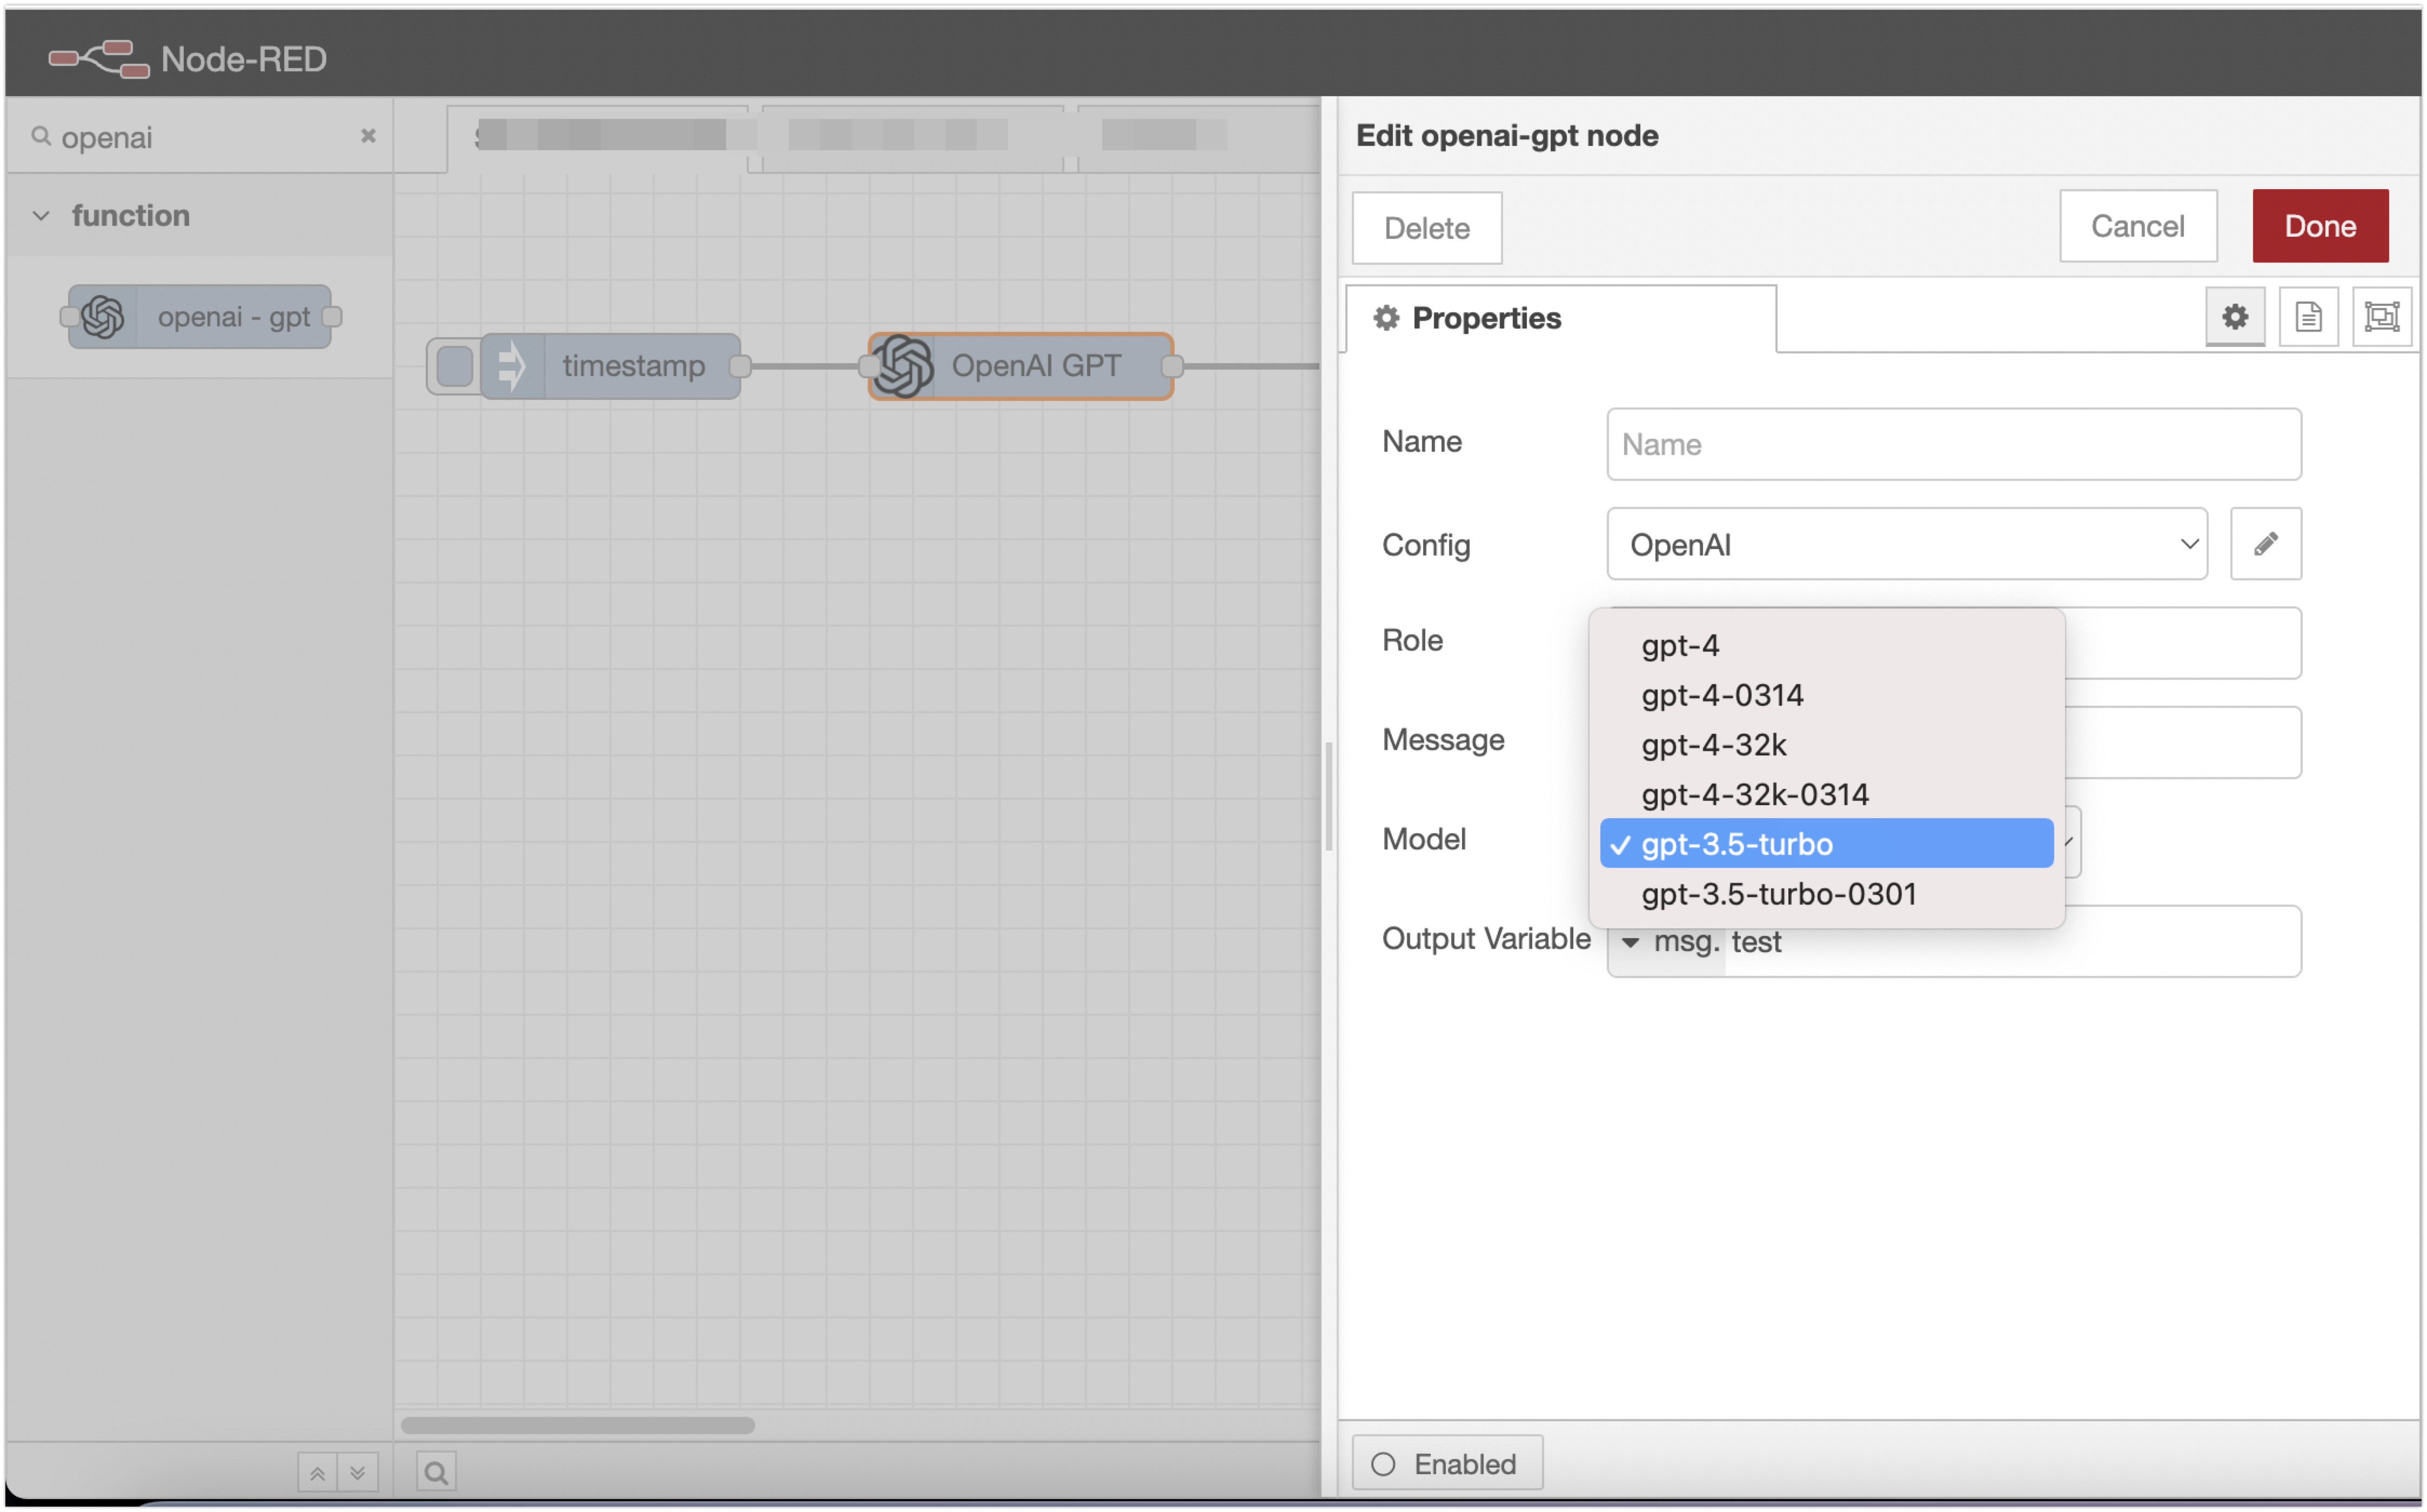Click the Node-RED logo in header
2427x1512 pixels.
99,59
